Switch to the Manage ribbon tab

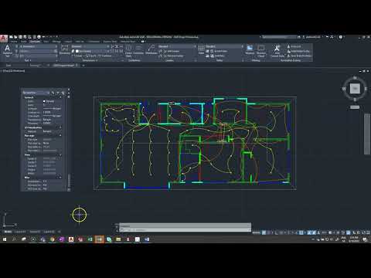coord(56,42)
